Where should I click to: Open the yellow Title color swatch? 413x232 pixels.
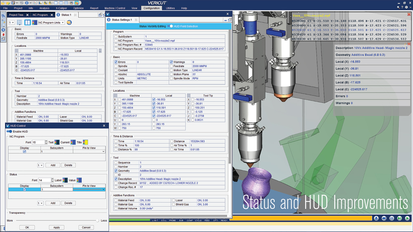pos(85,142)
